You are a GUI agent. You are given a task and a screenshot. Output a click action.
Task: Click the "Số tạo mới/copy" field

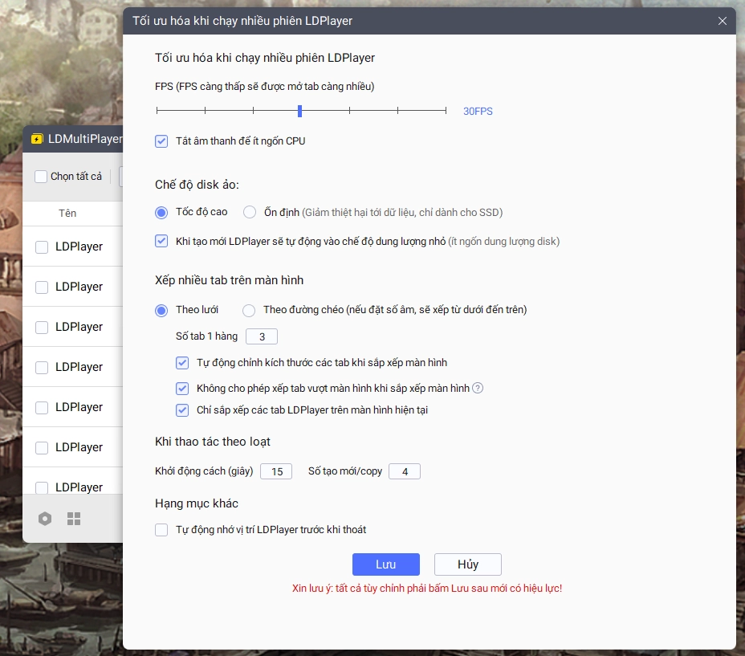(x=405, y=471)
